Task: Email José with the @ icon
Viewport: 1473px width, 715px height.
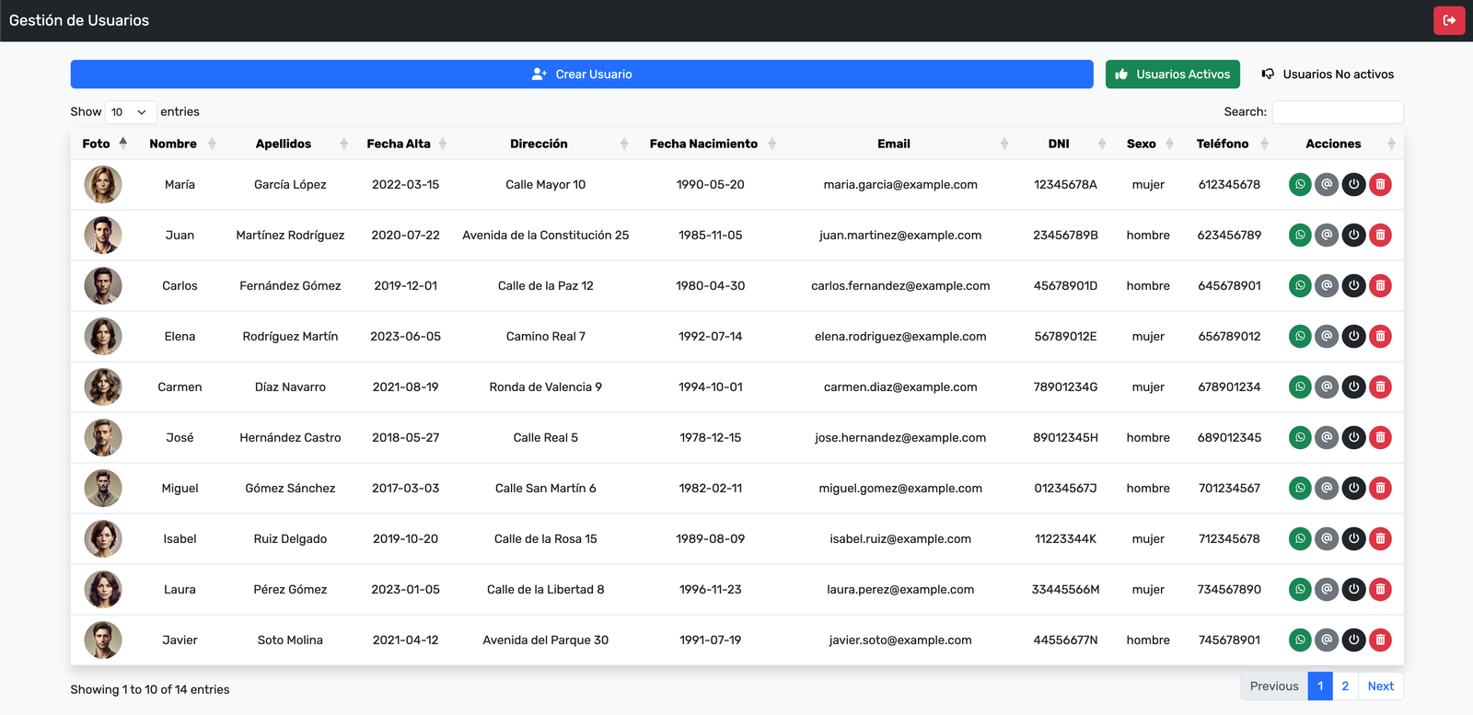Action: (x=1327, y=437)
